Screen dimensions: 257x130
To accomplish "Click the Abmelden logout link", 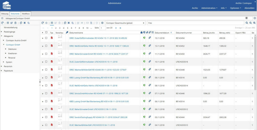I will [x=249, y=8].
